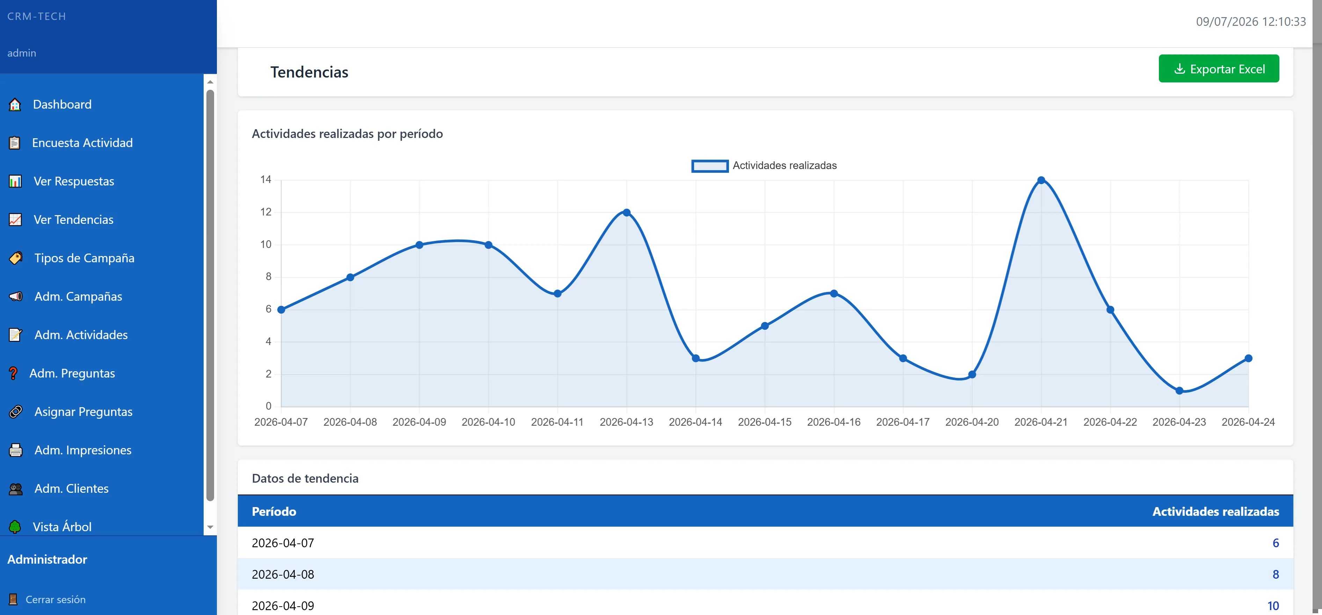Click sidebar scrollbar down arrow
This screenshot has height=615, width=1322.
pos(210,527)
